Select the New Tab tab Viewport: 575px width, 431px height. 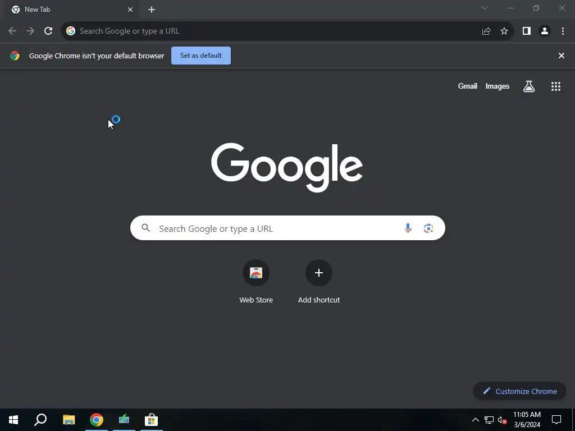[x=71, y=10]
